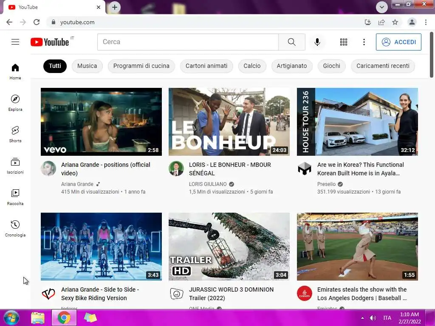Image resolution: width=435 pixels, height=326 pixels.
Task: Click the Chrome taskbar icon
Action: pos(64,318)
